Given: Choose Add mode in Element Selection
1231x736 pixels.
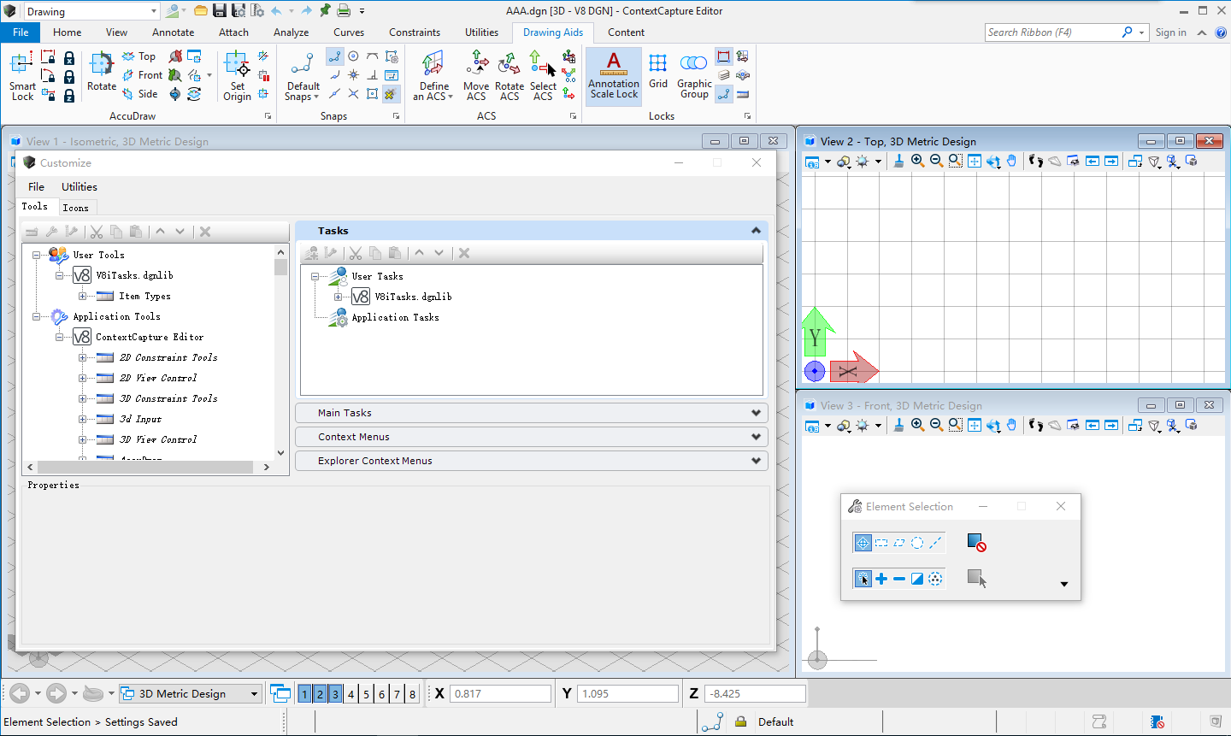Looking at the screenshot, I should point(881,579).
